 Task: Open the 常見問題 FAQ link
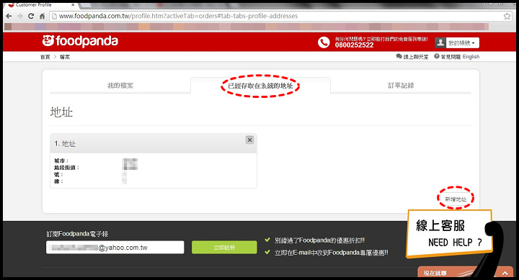pyautogui.click(x=448, y=57)
